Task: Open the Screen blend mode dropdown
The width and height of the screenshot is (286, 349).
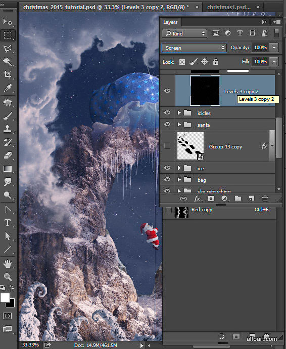Action: pos(195,48)
